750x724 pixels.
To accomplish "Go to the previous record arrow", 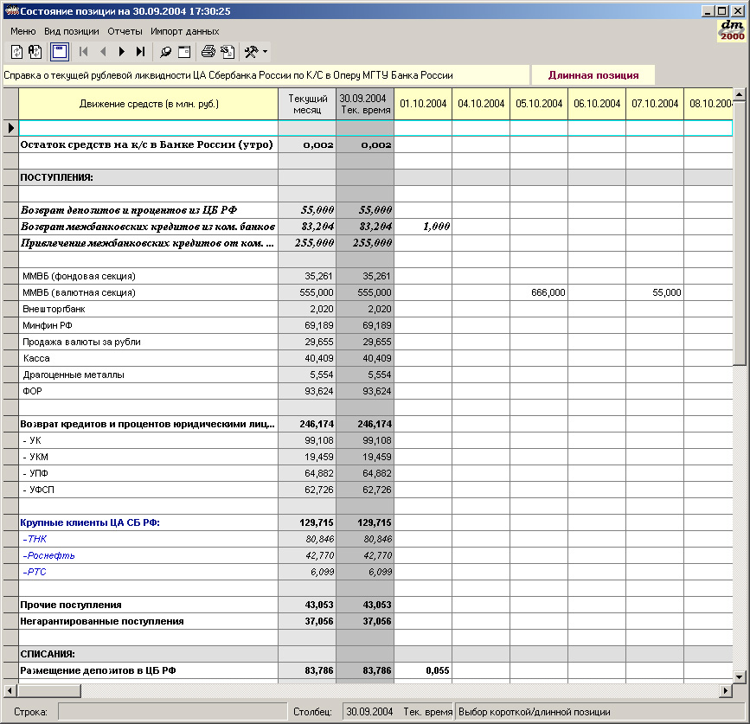I will pos(102,52).
